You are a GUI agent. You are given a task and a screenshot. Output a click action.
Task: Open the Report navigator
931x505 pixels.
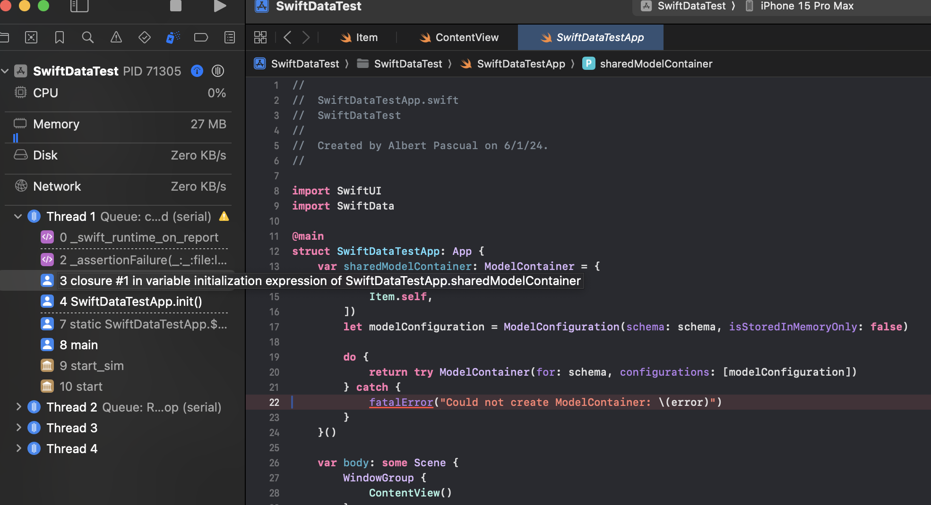(x=230, y=37)
